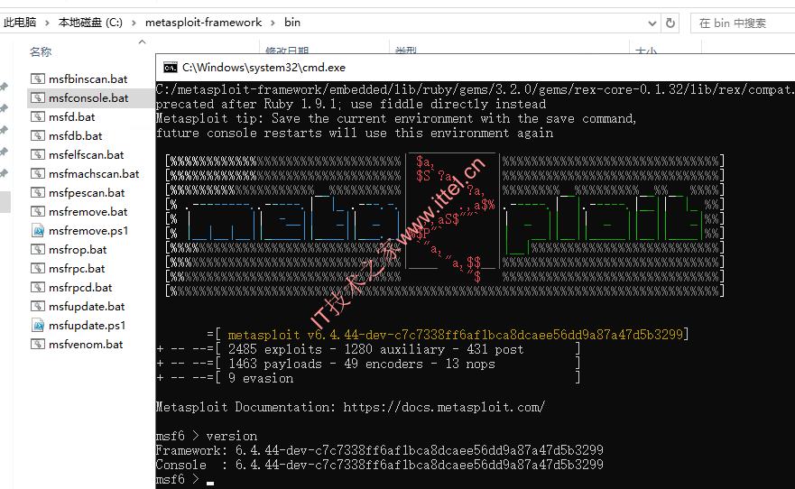Click the msfrop.bat file icon
Screen dimensions: 795x489
click(38, 249)
